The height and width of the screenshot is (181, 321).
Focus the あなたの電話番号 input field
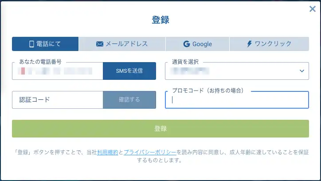58,71
